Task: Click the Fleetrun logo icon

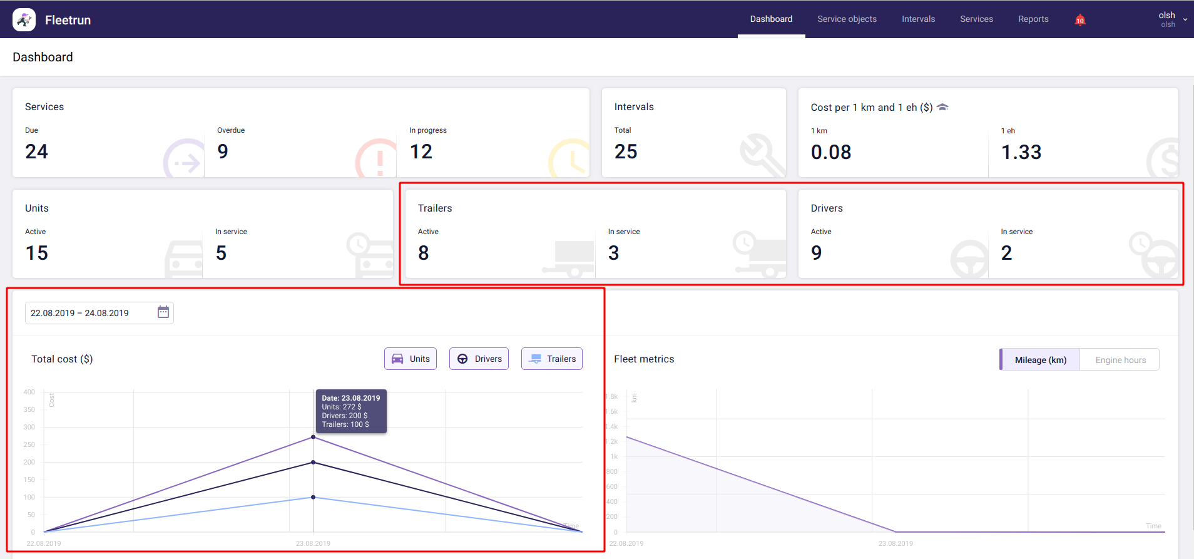Action: (24, 20)
